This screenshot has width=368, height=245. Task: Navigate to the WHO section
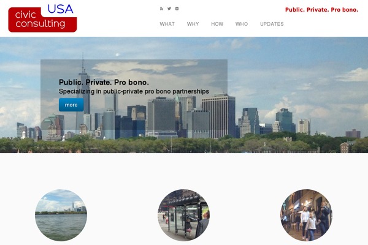tap(242, 24)
